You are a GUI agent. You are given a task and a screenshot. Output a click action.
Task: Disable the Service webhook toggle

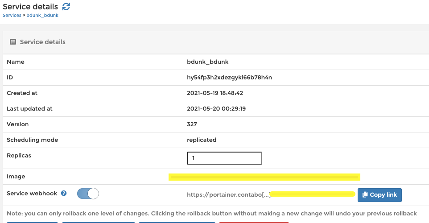(x=88, y=194)
